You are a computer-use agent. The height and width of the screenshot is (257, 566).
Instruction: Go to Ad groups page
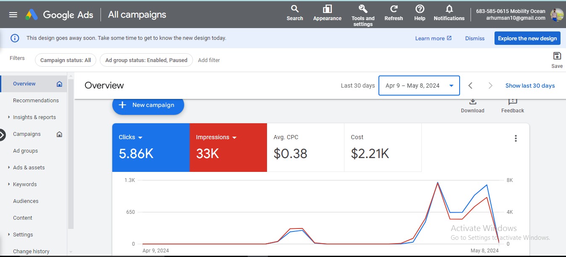[x=25, y=151]
